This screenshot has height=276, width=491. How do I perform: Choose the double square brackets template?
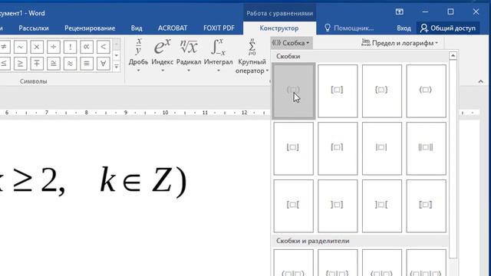426,206
